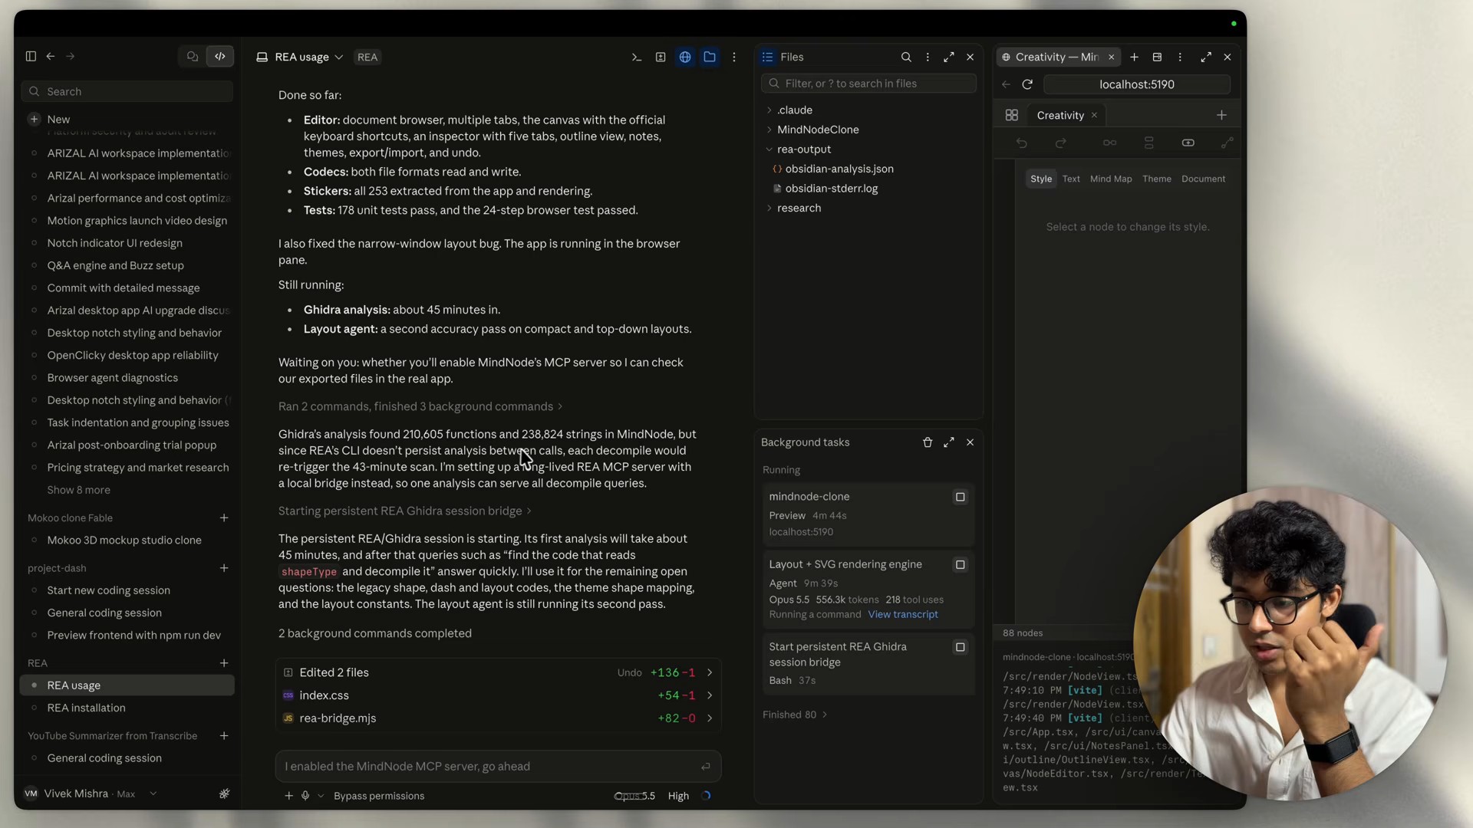Image resolution: width=1473 pixels, height=828 pixels.
Task: Stop the Layout + SVG rendering engine task
Action: coord(960,565)
